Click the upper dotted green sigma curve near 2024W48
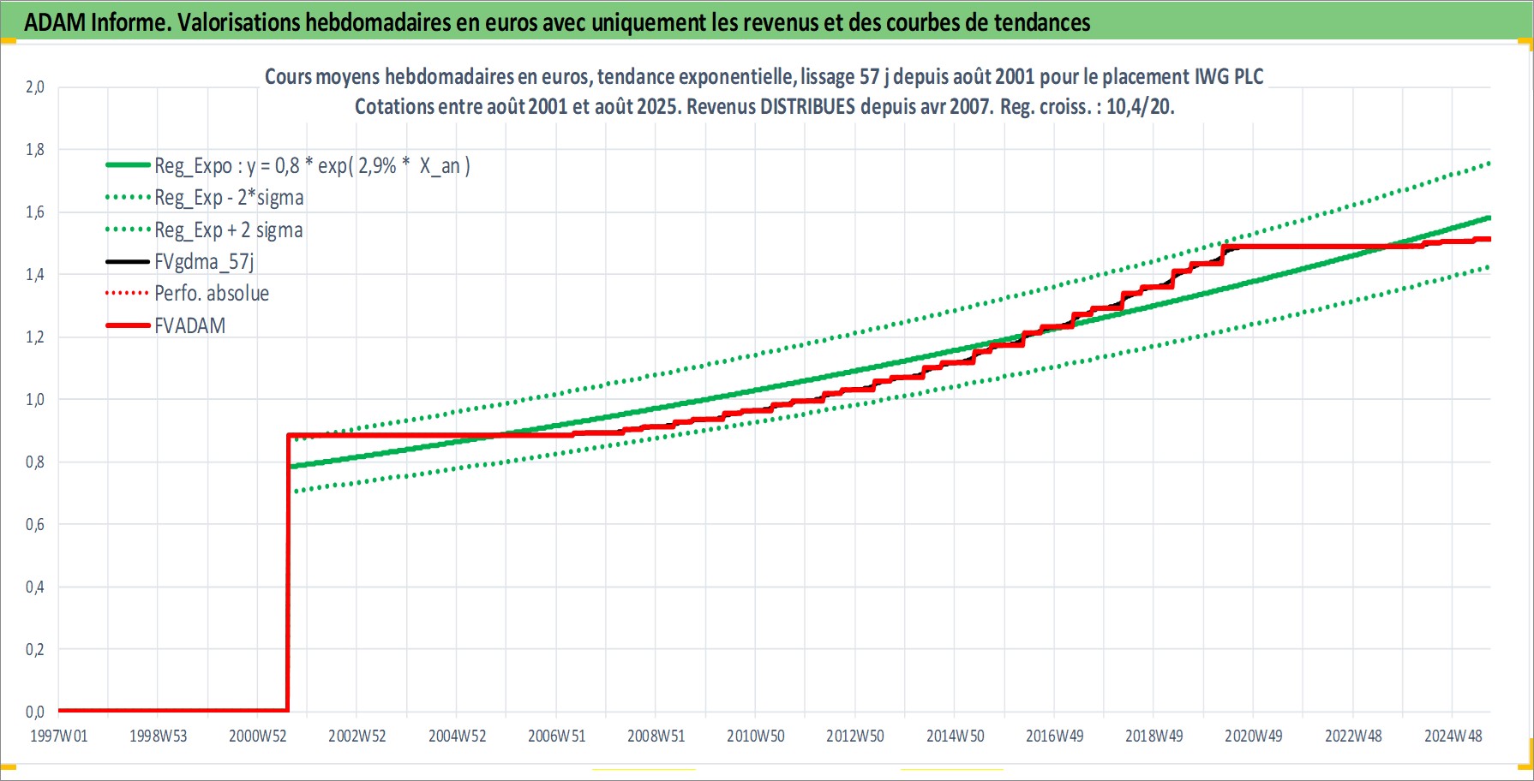This screenshot has height=781, width=1534. click(x=1453, y=174)
